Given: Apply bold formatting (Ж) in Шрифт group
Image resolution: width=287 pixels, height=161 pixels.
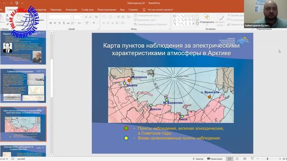Looking at the screenshot, I should click(x=51, y=23).
